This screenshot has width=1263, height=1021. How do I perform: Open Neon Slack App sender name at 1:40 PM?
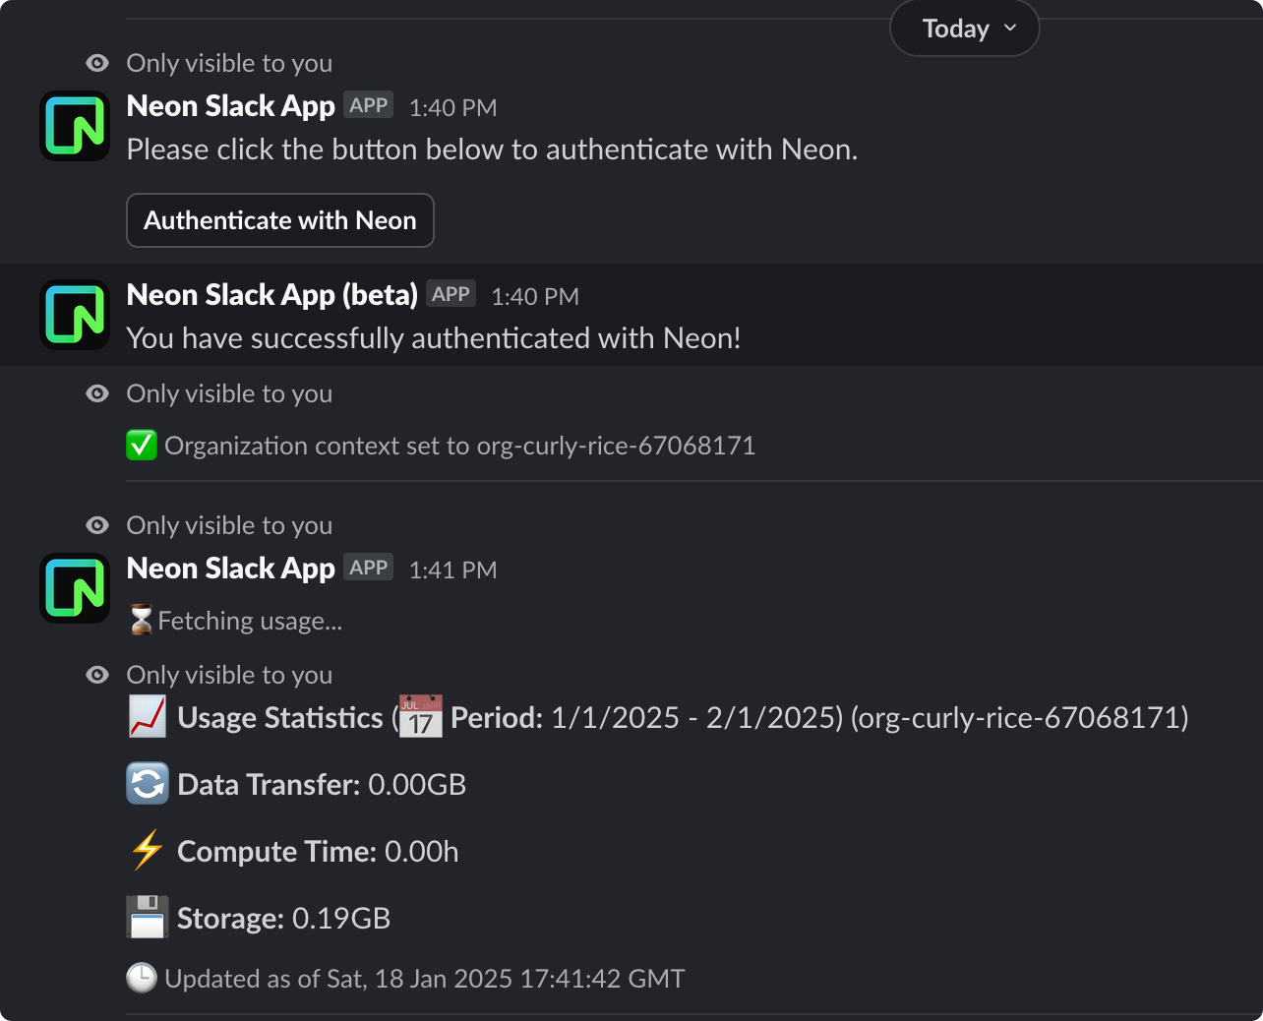point(231,106)
